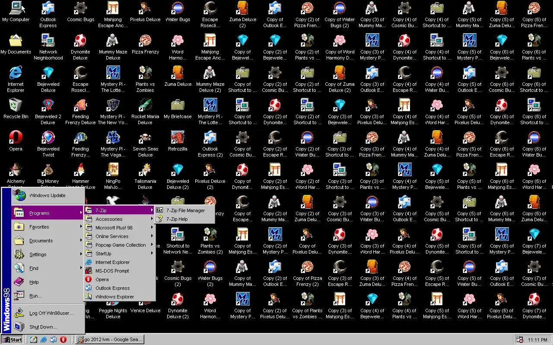Select the Zuma Deluxe (2) desktop icon
The width and height of the screenshot is (553, 345).
tap(242, 15)
